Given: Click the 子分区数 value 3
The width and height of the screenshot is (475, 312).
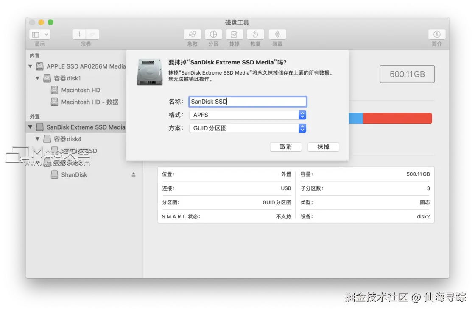Looking at the screenshot, I should click(x=428, y=188).
